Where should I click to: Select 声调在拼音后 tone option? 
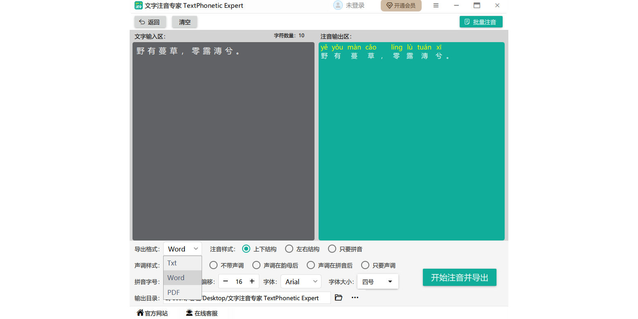point(311,265)
